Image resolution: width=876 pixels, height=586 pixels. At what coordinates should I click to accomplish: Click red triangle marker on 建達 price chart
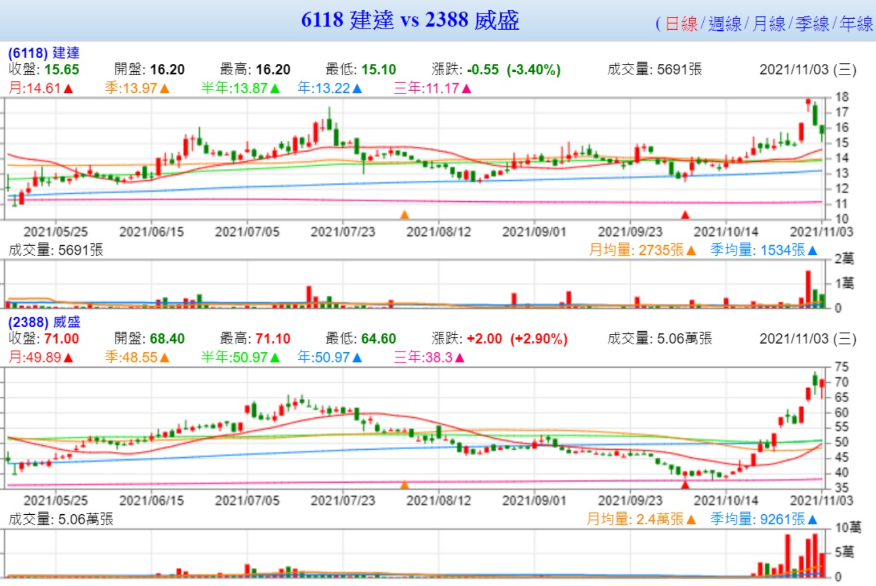tap(685, 215)
